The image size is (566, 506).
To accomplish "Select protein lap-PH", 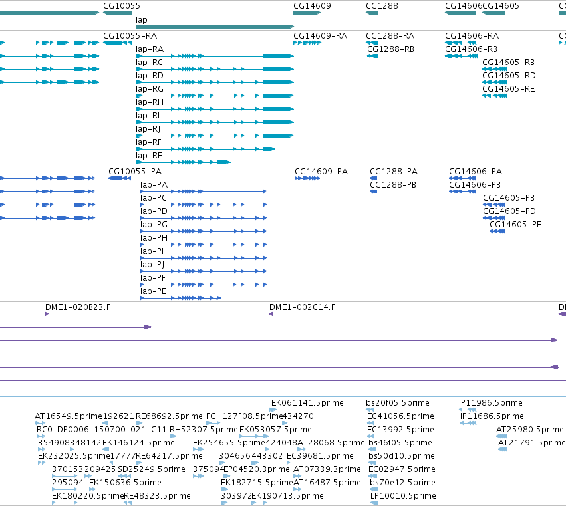I will tap(154, 238).
